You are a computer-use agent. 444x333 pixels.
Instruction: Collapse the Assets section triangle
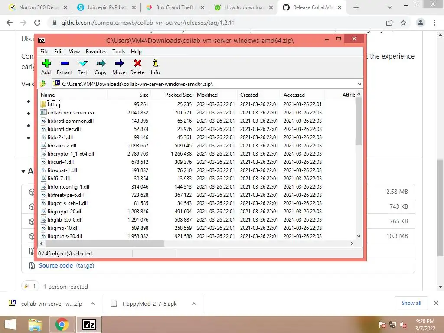[23, 171]
